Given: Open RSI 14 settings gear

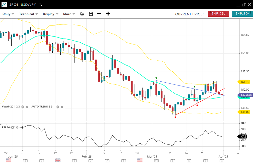Looking at the screenshot, I should [12, 127].
